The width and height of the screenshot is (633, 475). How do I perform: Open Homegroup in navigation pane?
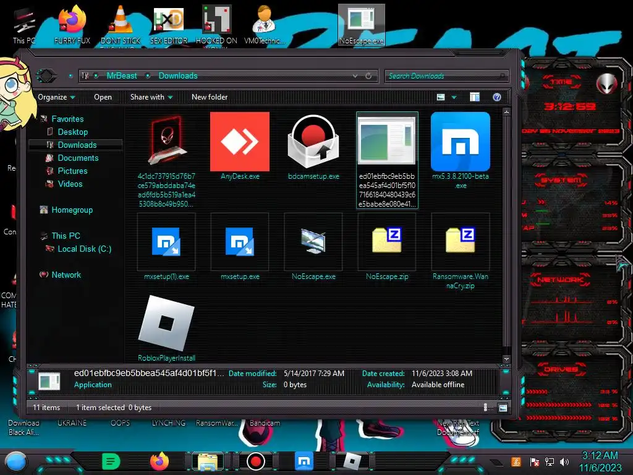tap(72, 210)
